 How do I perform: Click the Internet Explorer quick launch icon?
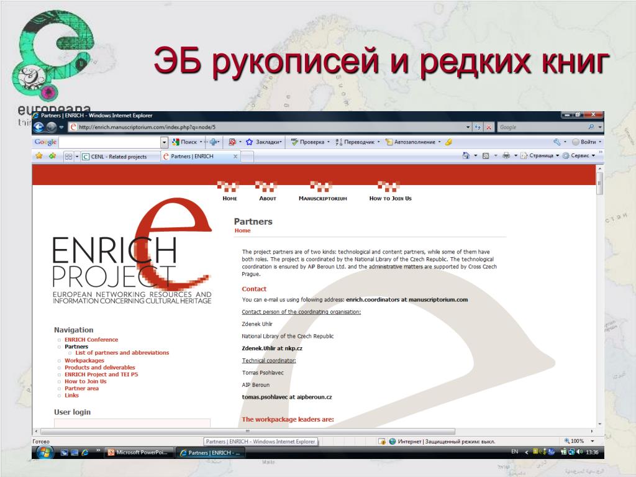84,453
